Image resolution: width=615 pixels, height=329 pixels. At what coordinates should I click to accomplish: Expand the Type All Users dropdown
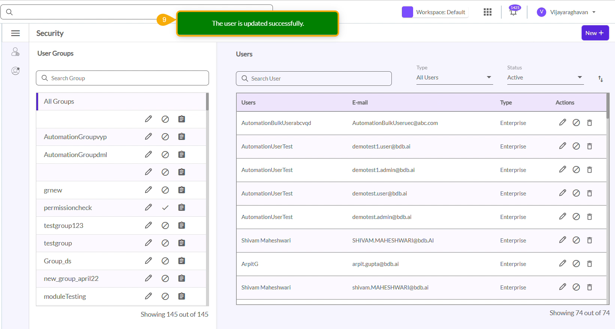coord(454,78)
